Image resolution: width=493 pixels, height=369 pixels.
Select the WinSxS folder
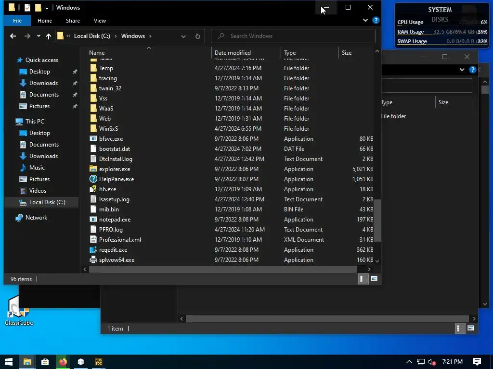108,129
